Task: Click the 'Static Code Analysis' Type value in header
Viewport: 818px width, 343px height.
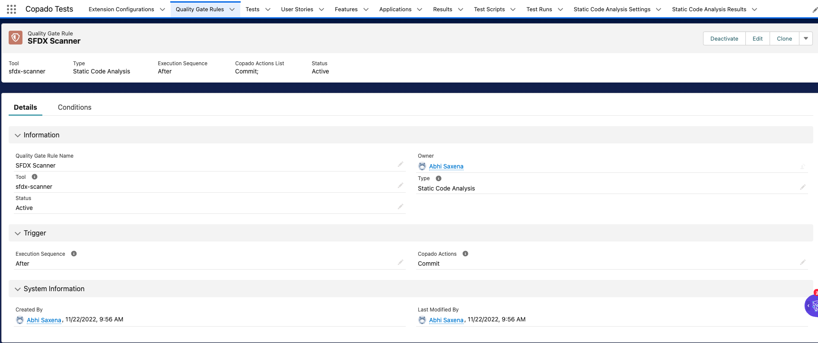Action: point(102,71)
